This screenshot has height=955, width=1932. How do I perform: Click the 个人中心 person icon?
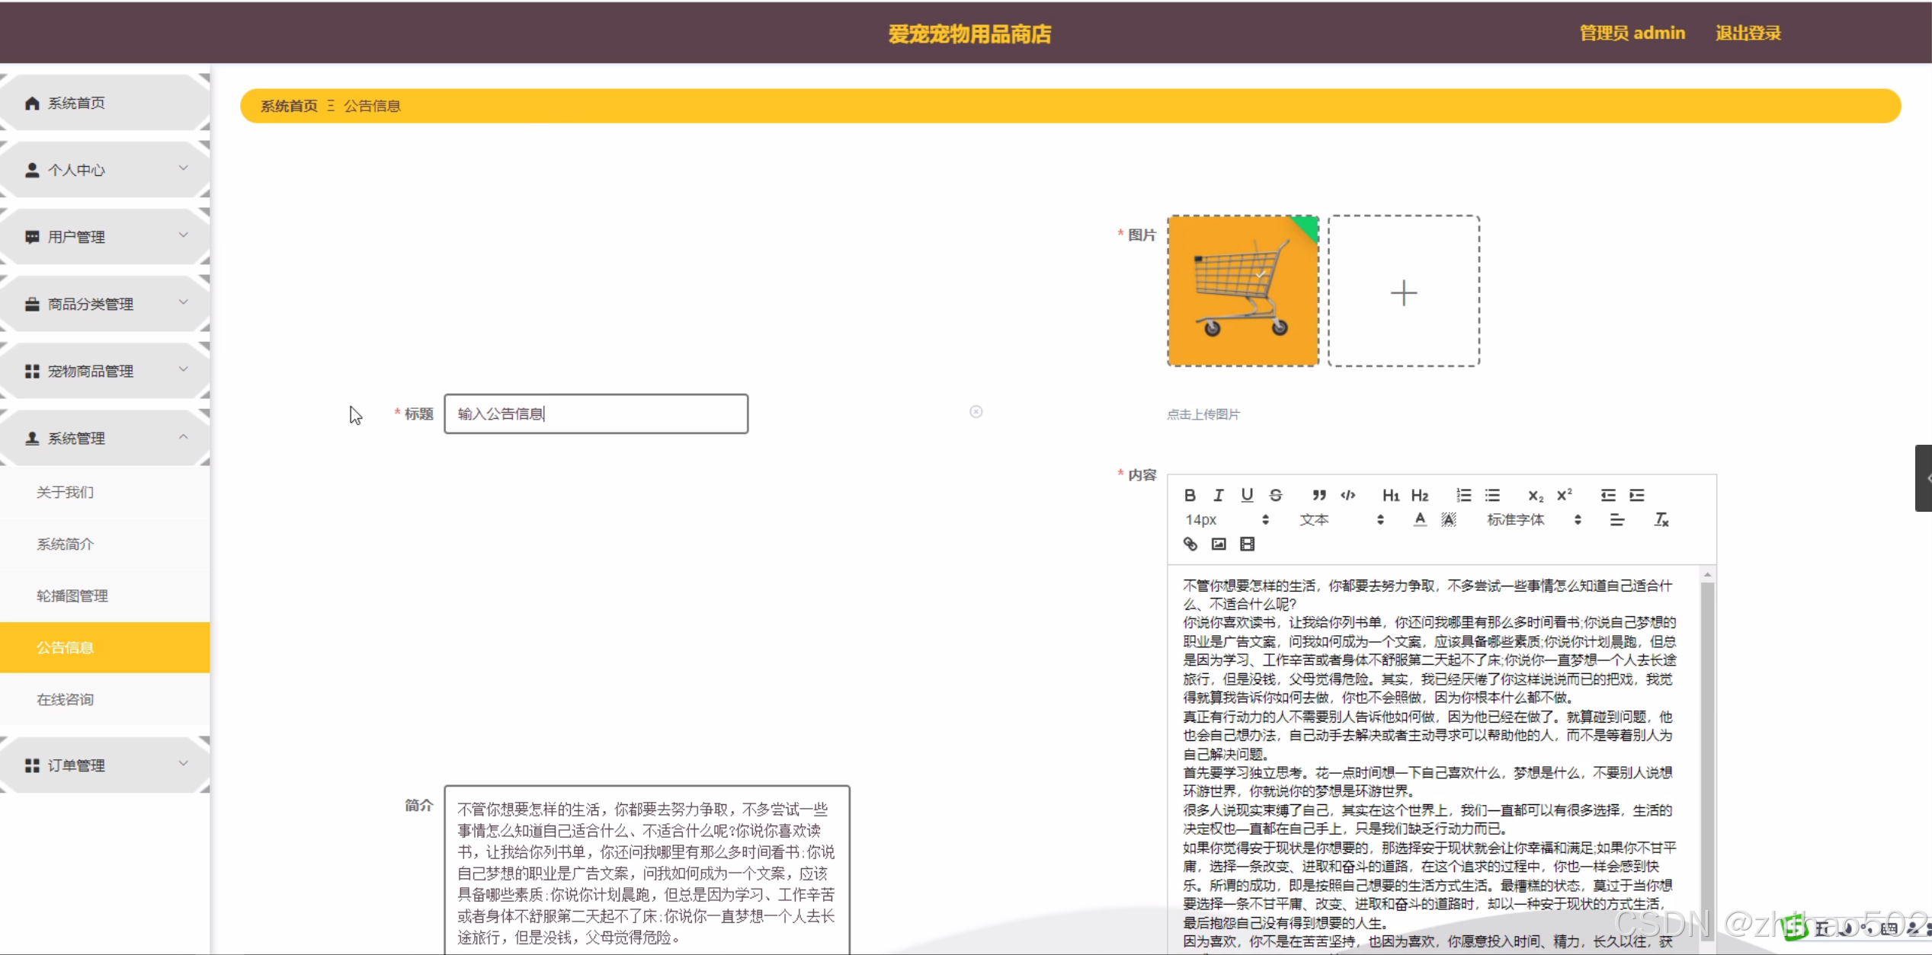pos(32,170)
